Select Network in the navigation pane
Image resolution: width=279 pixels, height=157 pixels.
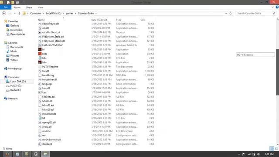click(x=13, y=99)
